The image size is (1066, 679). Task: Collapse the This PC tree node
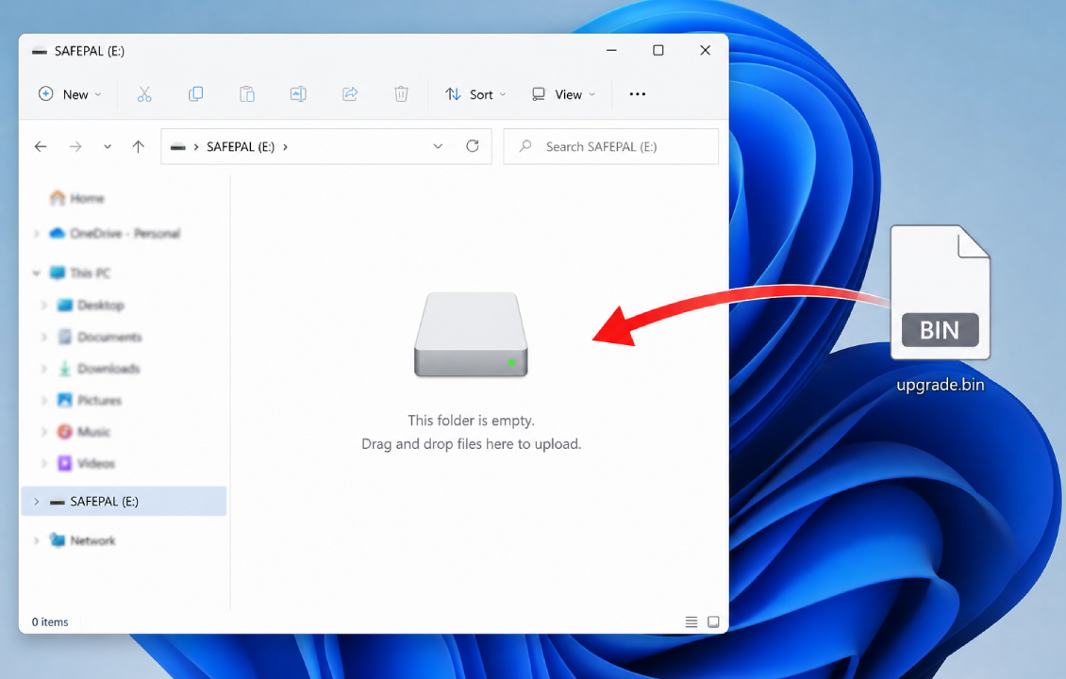click(36, 273)
